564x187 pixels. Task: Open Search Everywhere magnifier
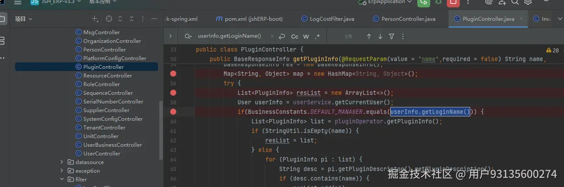(515, 2)
